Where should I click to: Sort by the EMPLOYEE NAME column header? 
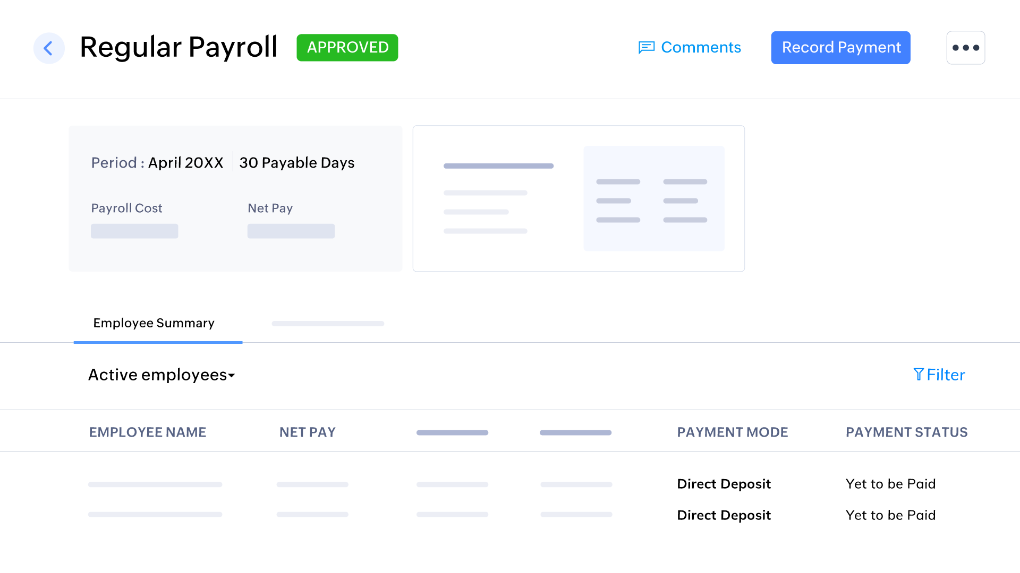click(147, 432)
